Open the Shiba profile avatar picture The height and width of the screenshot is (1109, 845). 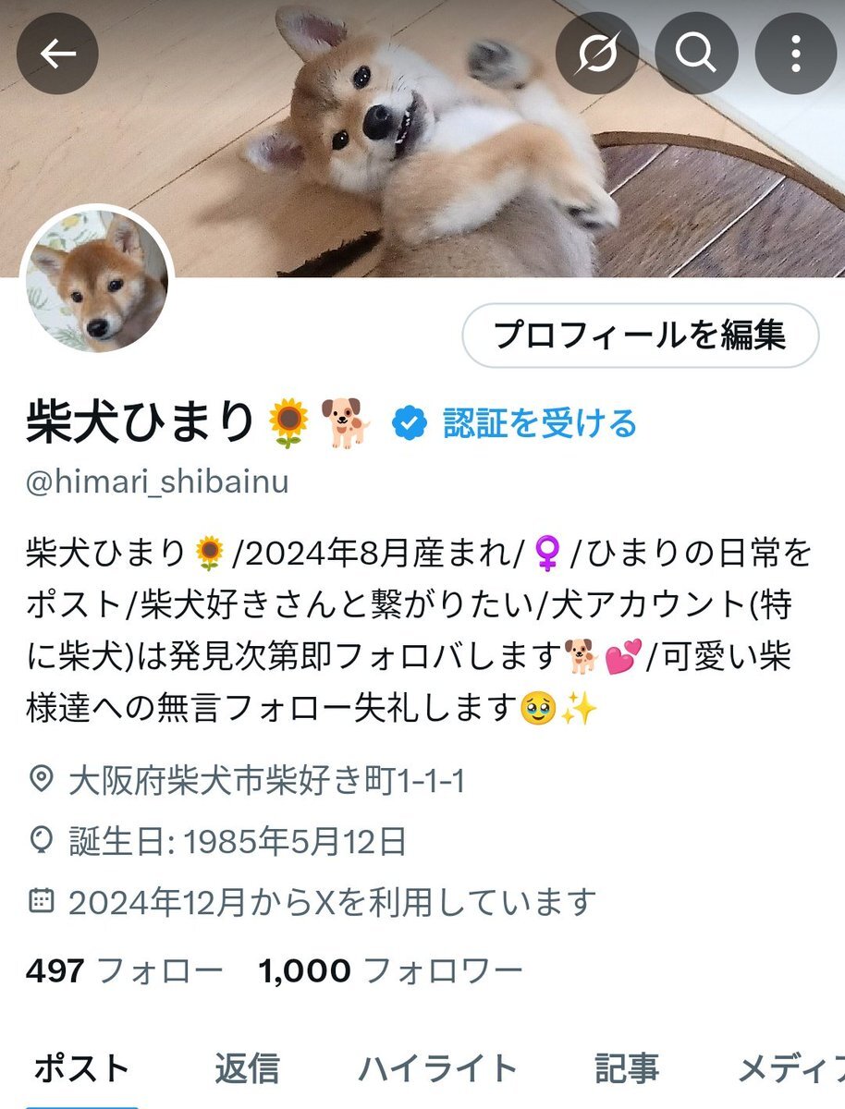(97, 280)
